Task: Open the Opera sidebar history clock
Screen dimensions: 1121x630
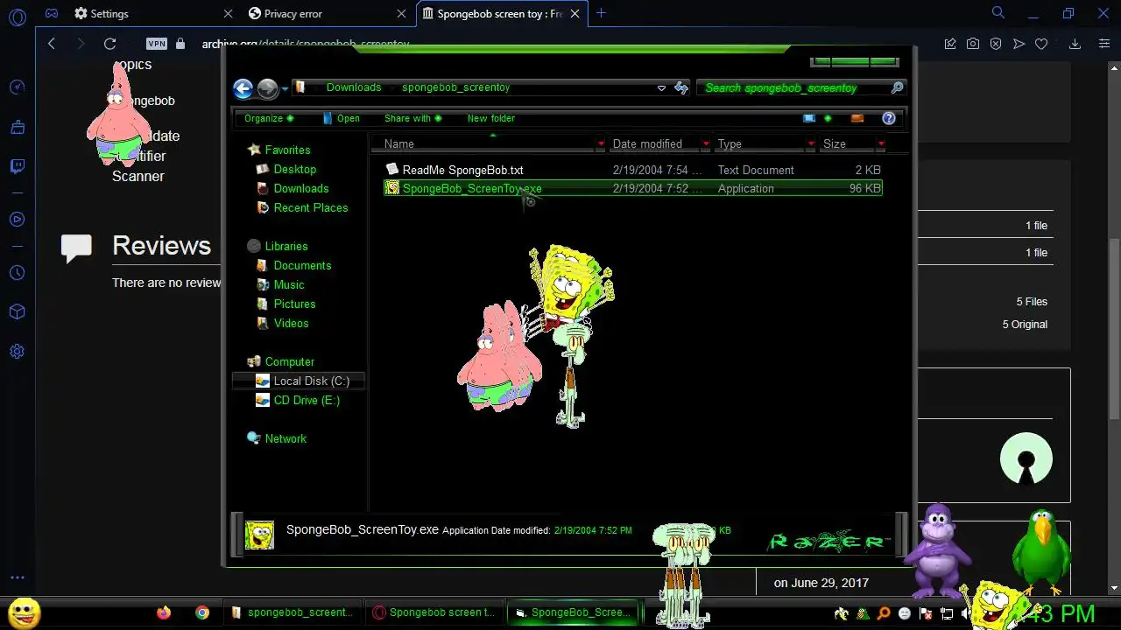Action: pyautogui.click(x=17, y=273)
